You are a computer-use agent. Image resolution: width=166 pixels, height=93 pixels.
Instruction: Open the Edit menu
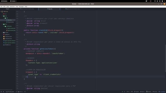pos(4,6)
